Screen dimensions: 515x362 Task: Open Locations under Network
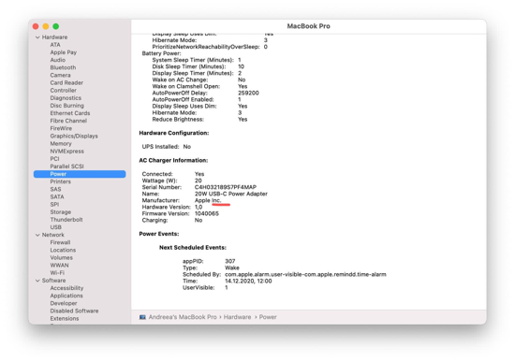tap(63, 250)
